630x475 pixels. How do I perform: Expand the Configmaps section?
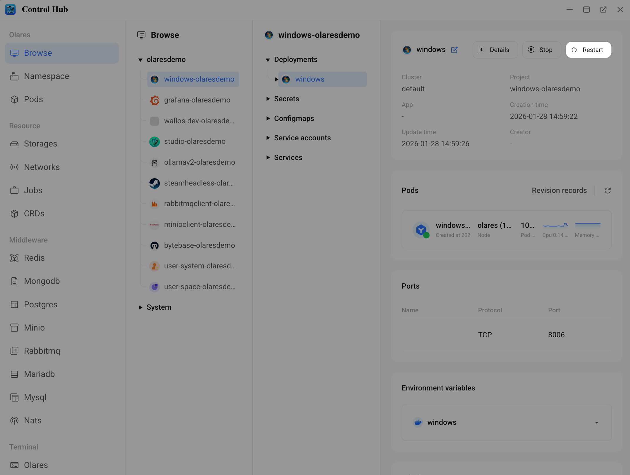coord(268,119)
